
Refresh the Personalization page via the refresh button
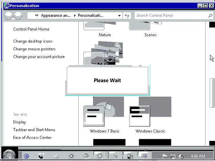pyautogui.click(x=127, y=15)
